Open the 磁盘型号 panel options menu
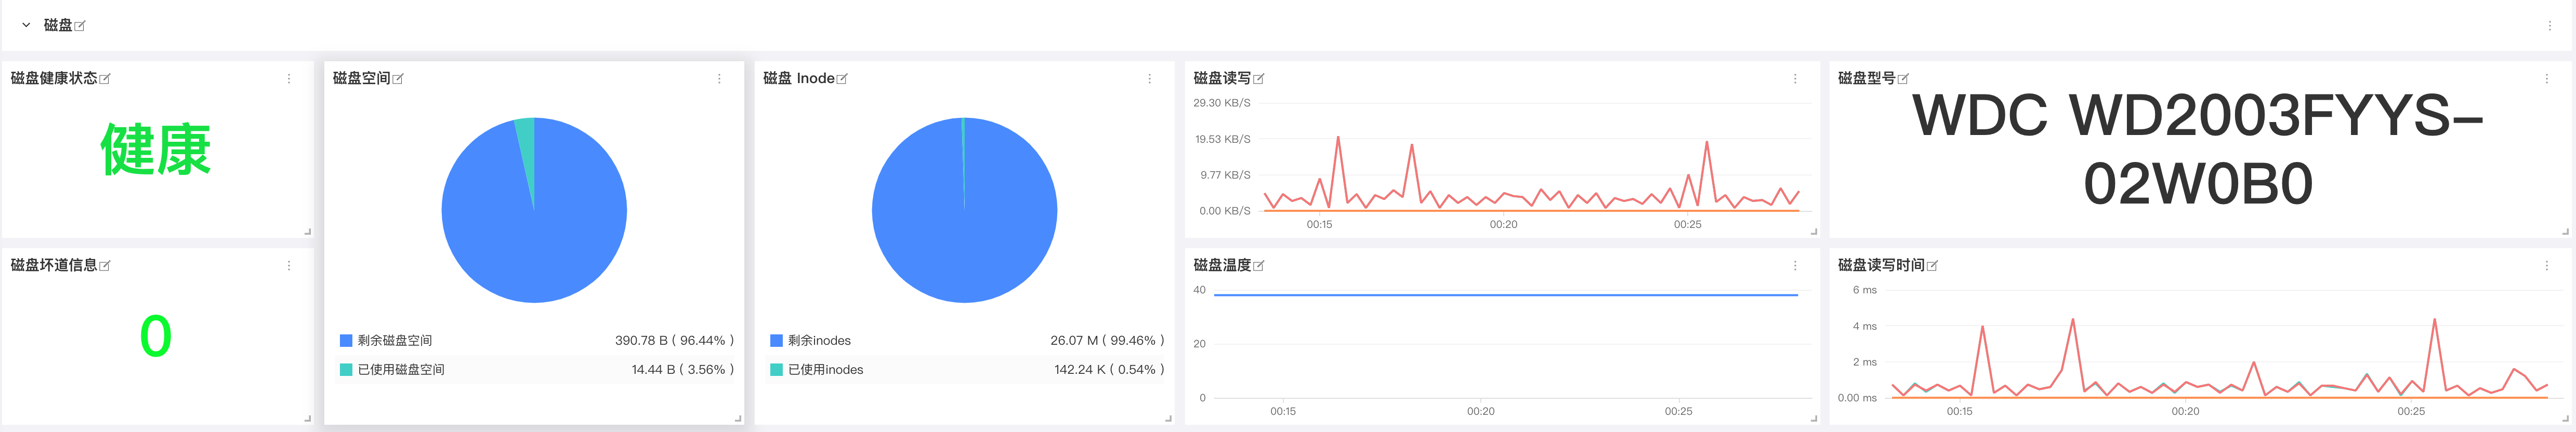 coord(2546,78)
